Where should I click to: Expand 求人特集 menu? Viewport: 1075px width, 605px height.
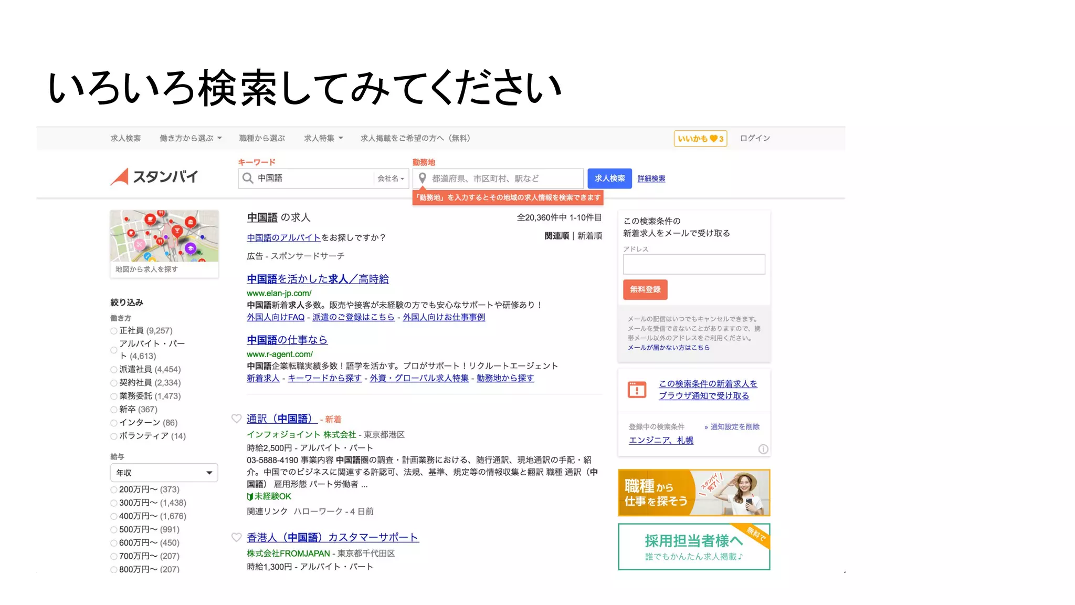coord(323,138)
